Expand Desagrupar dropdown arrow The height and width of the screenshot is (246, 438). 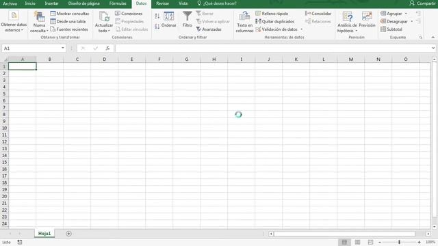(411, 21)
